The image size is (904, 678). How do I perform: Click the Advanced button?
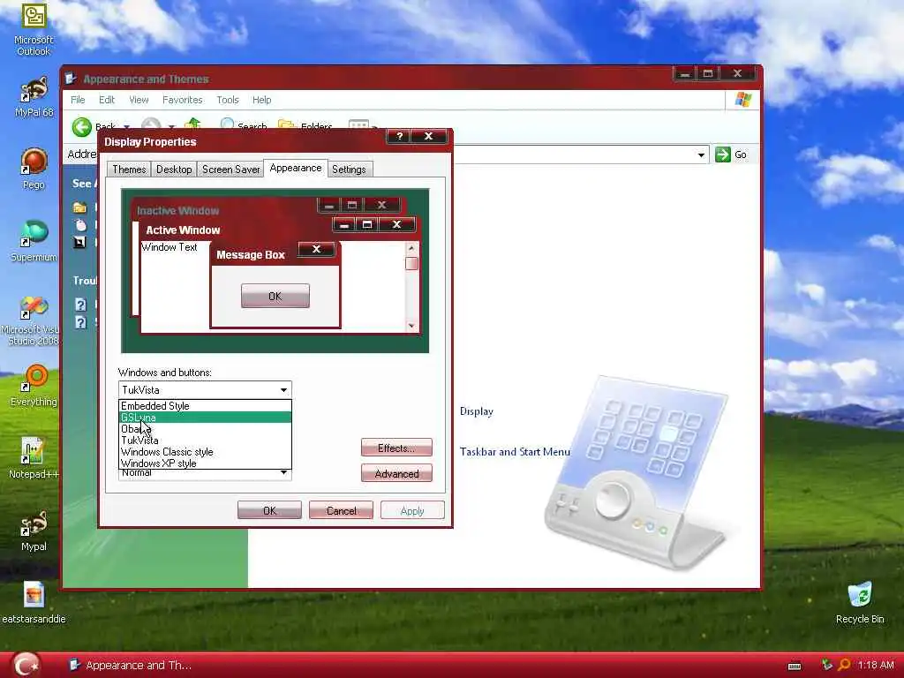(x=396, y=473)
